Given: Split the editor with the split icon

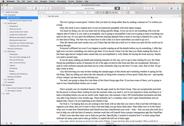Looking at the screenshot, I should point(180,16).
